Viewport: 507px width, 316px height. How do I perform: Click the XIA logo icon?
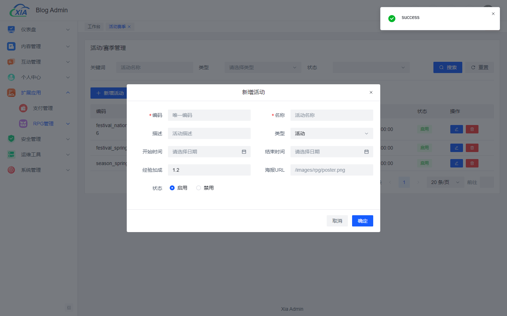(19, 11)
